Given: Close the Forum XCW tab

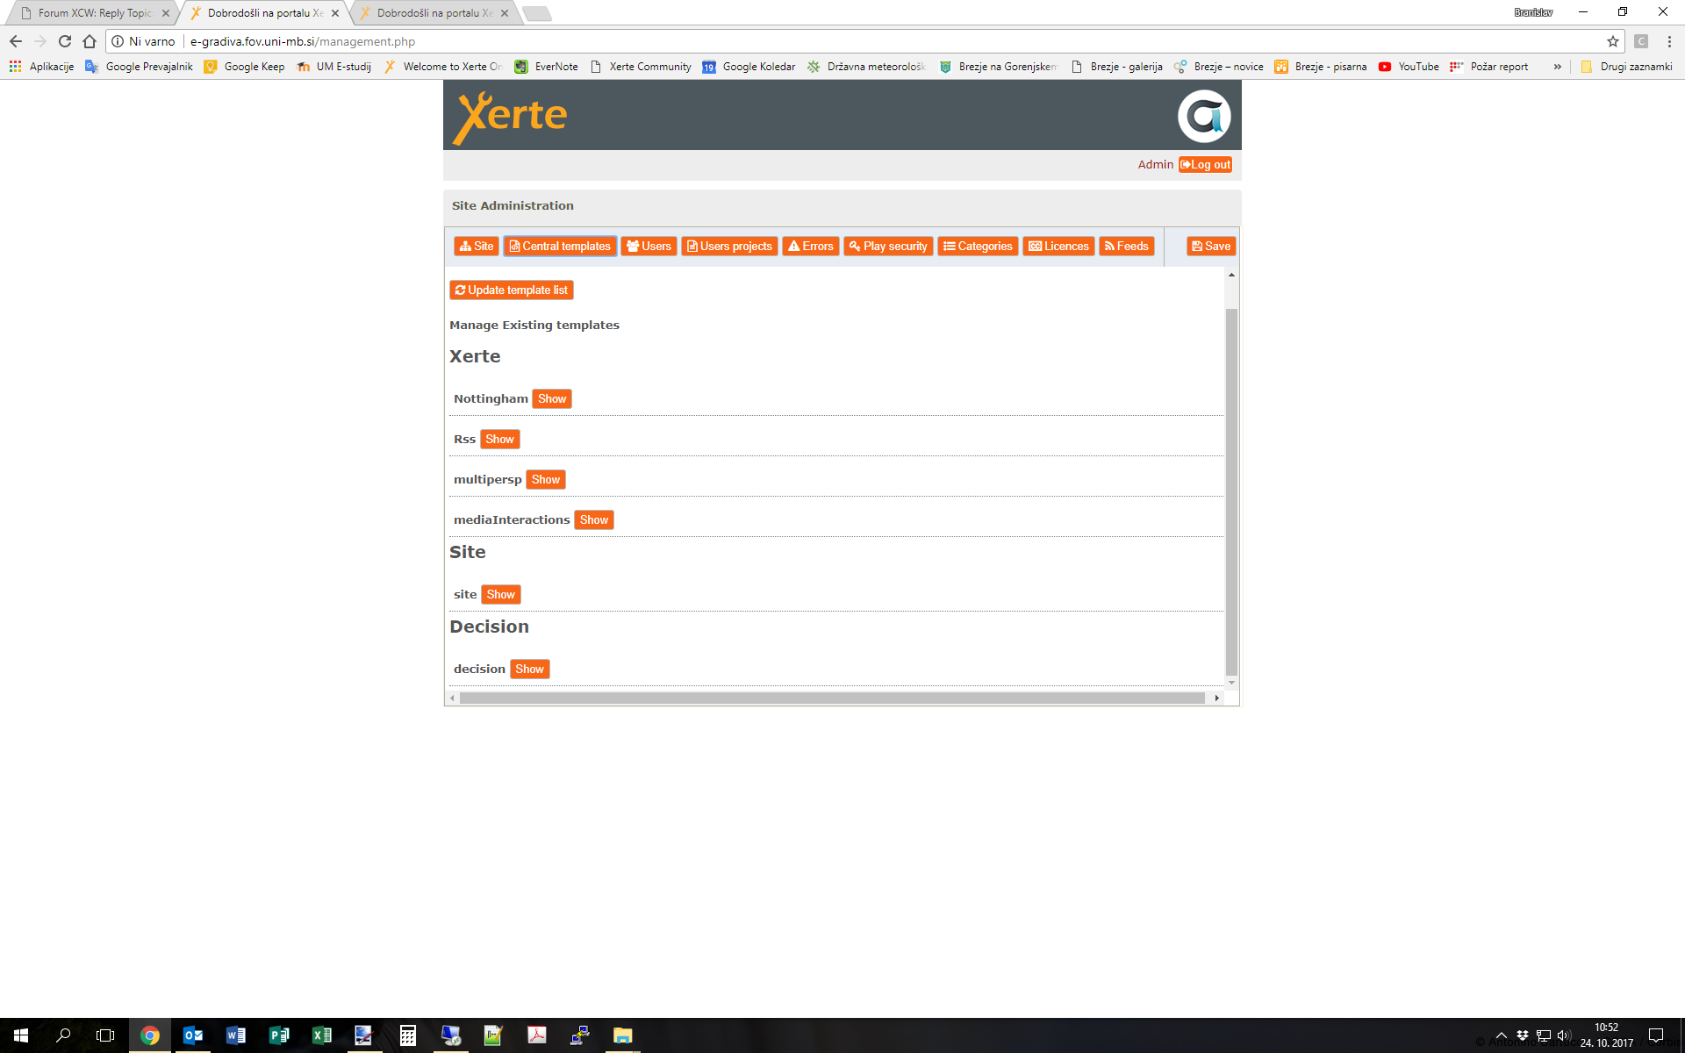Looking at the screenshot, I should tap(166, 13).
